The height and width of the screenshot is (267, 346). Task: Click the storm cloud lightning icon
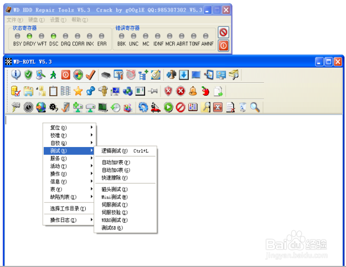pyautogui.click(x=16, y=107)
